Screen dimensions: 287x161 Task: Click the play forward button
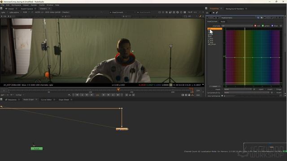(x=104, y=95)
